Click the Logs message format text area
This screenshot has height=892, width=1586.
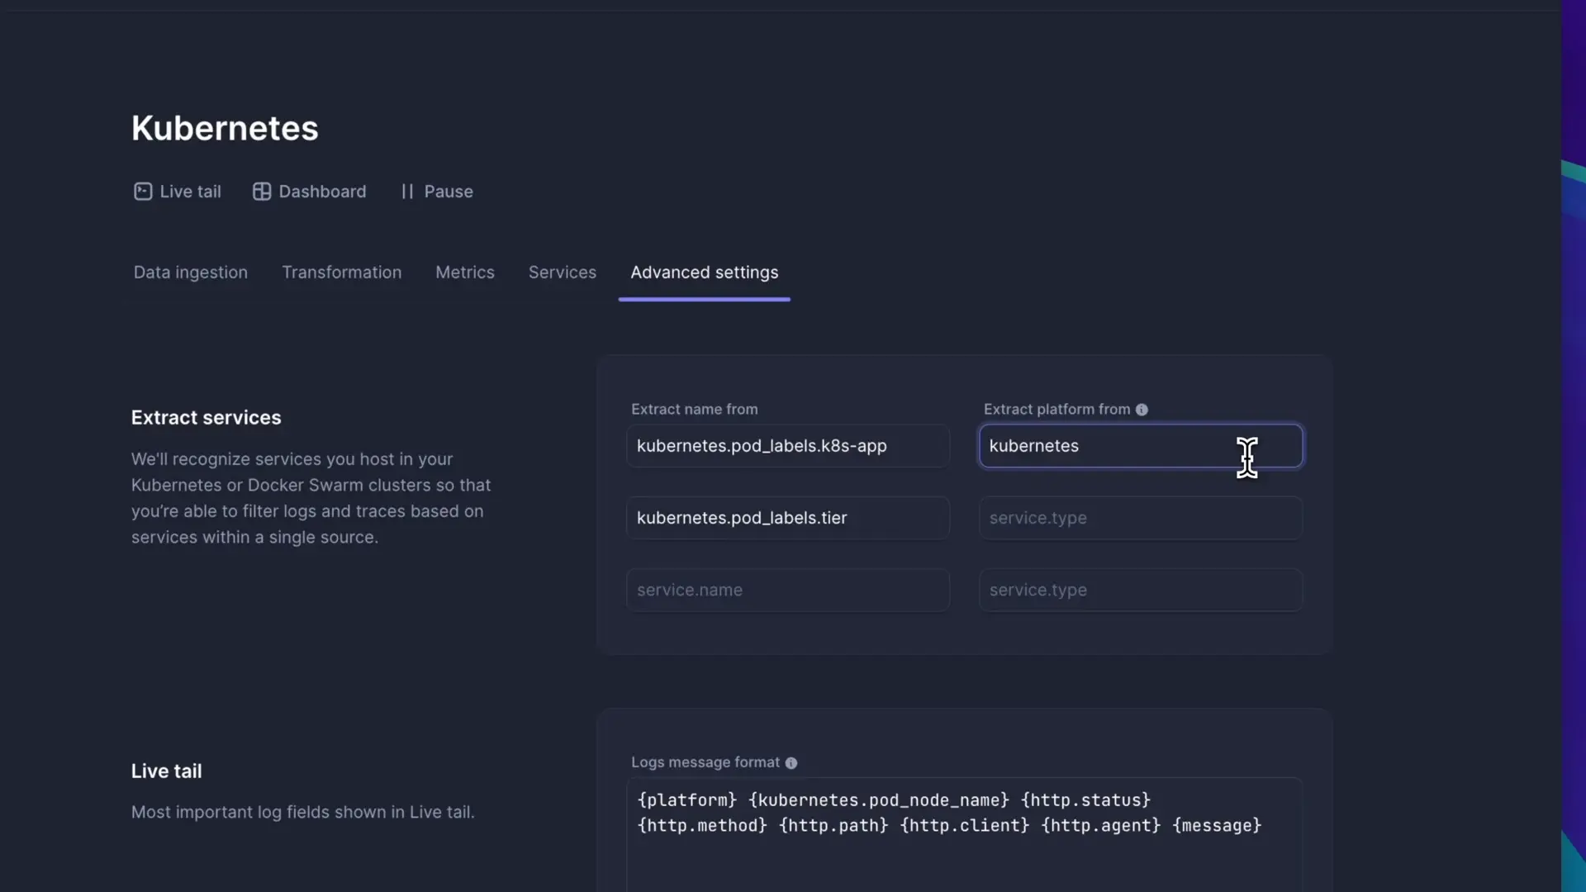pyautogui.click(x=965, y=834)
